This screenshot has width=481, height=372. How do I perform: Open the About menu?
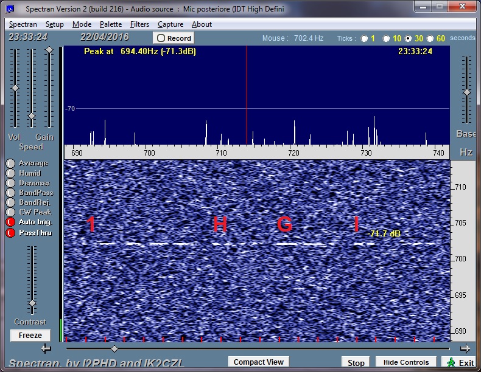[202, 24]
